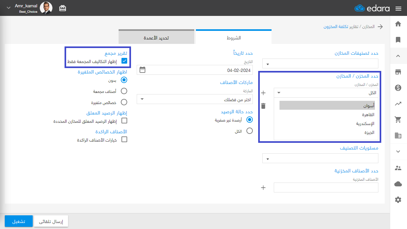The image size is (407, 229).
Task: Open the bookmarks sidebar icon
Action: pos(398,40)
